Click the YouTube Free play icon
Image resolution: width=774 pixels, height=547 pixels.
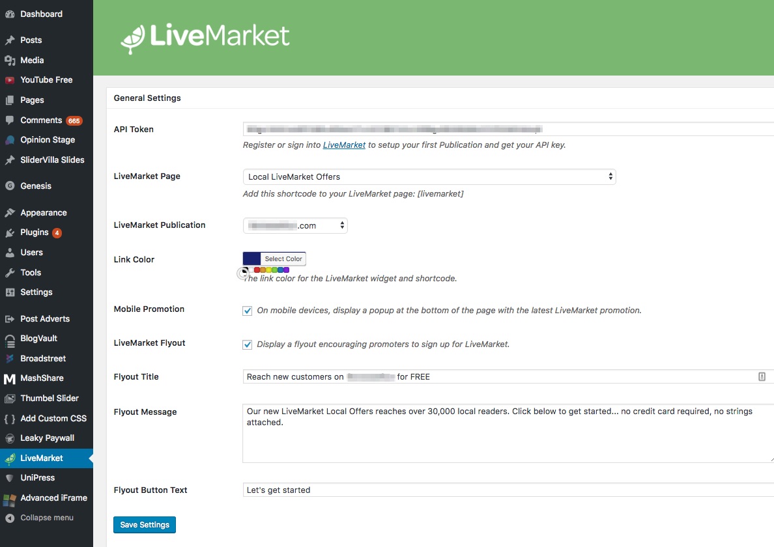(x=9, y=80)
